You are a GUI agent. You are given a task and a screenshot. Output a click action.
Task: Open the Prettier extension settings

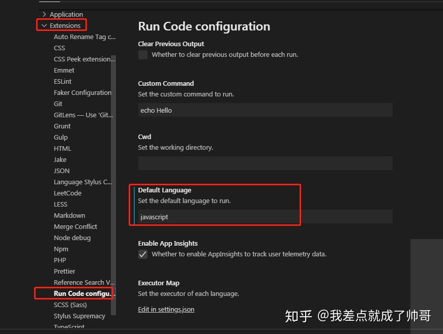pyautogui.click(x=64, y=271)
